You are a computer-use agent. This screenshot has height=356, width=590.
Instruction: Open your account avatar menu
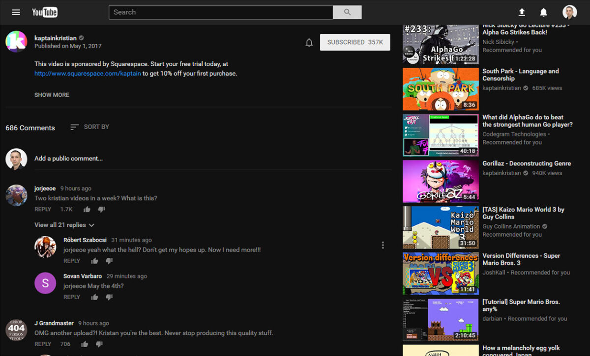coord(570,12)
